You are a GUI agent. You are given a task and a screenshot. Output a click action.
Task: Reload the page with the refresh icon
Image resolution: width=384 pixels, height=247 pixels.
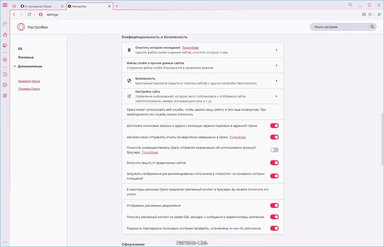click(x=29, y=14)
